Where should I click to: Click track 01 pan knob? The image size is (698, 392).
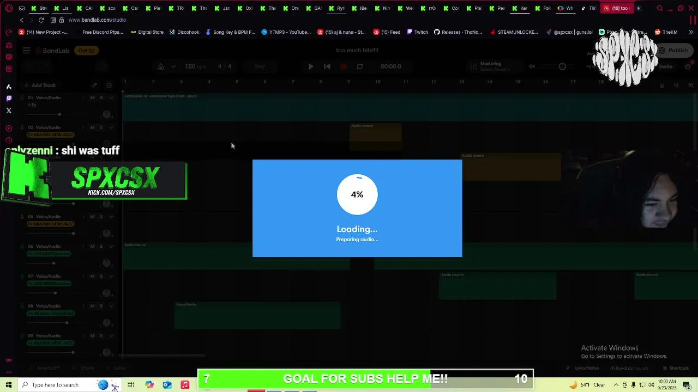point(107,114)
